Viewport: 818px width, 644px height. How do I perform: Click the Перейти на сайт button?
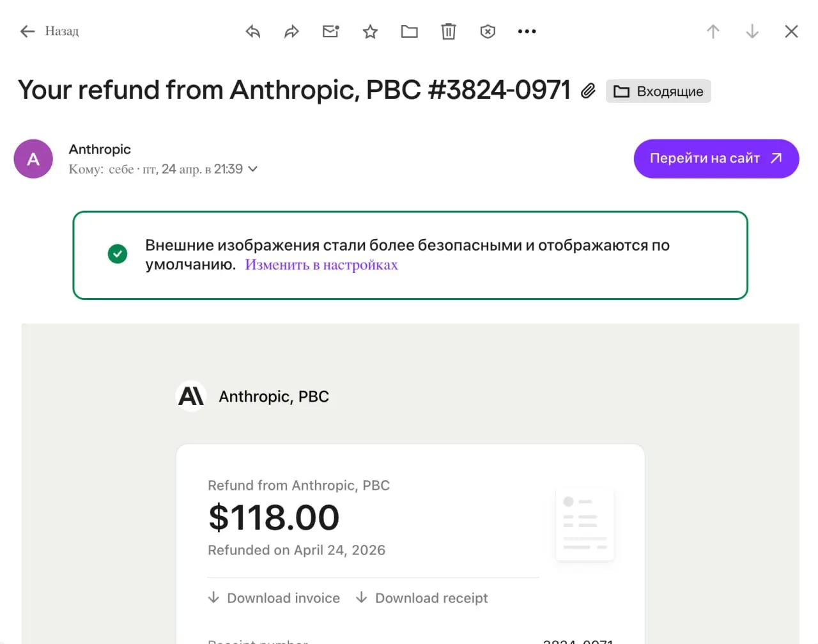pyautogui.click(x=716, y=159)
